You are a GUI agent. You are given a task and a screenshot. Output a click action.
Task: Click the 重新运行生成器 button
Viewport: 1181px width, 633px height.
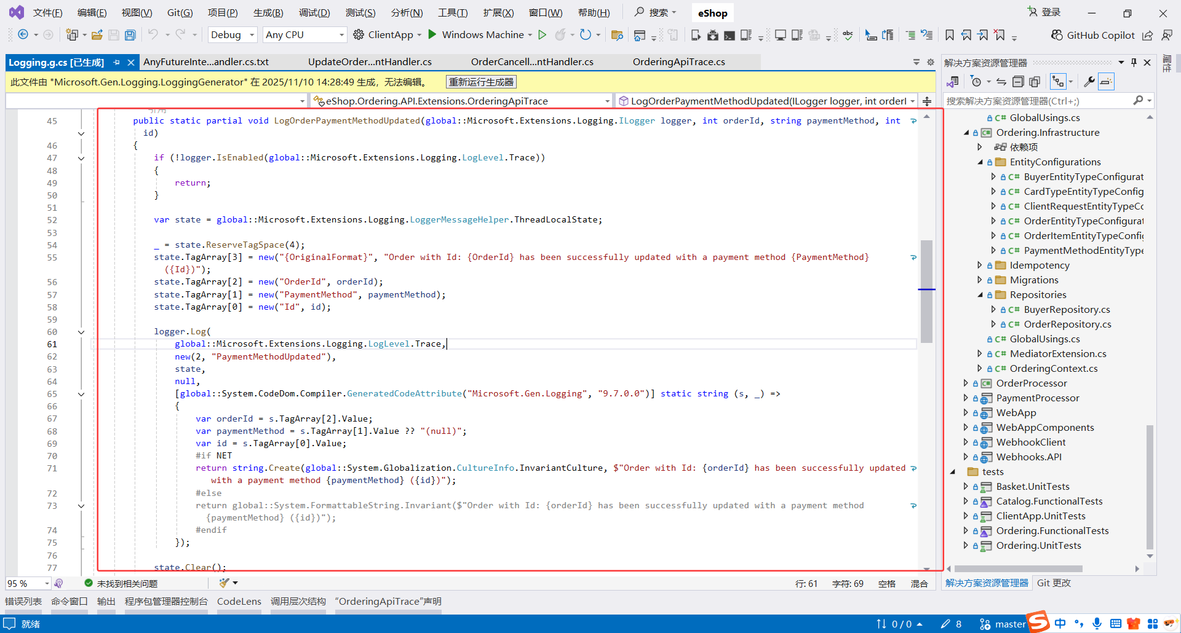pyautogui.click(x=481, y=82)
